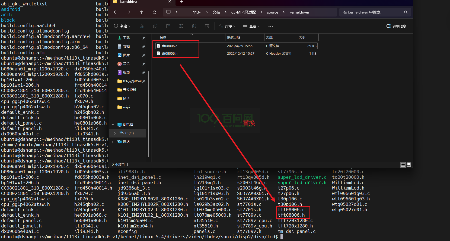Open the New item dropdown
Viewport: 450px width, 241px height.
click(x=122, y=26)
